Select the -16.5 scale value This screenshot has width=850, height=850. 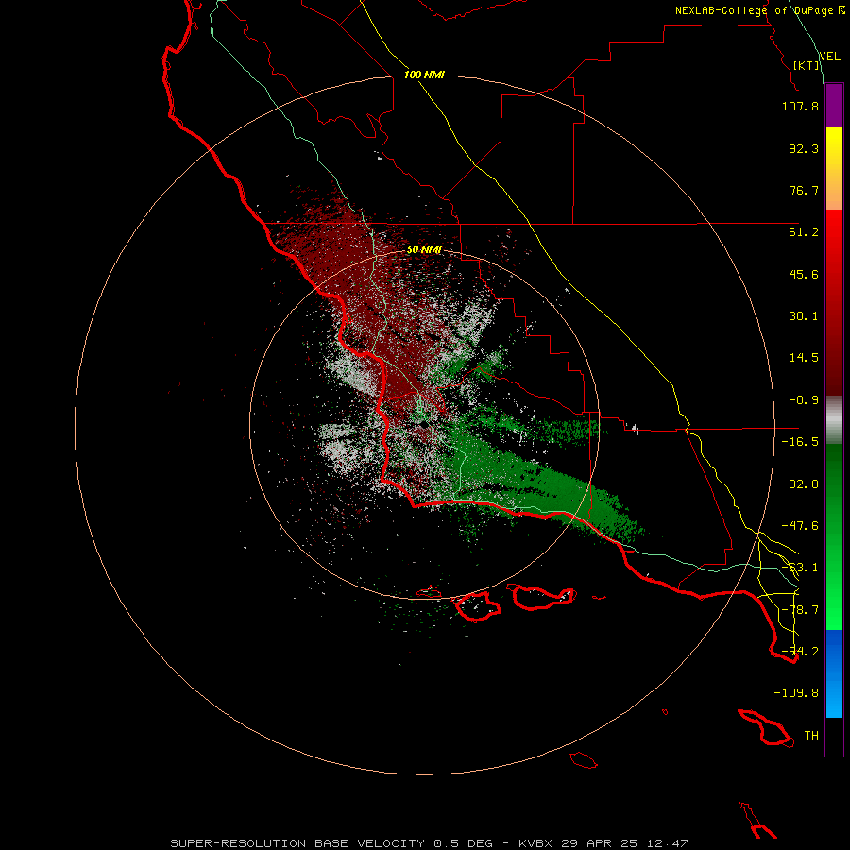coord(800,442)
